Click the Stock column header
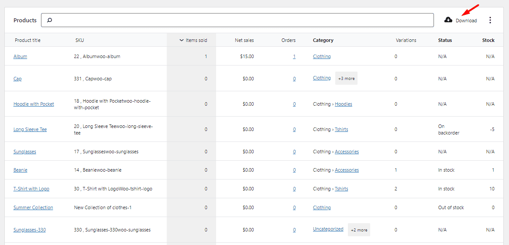 pyautogui.click(x=488, y=40)
